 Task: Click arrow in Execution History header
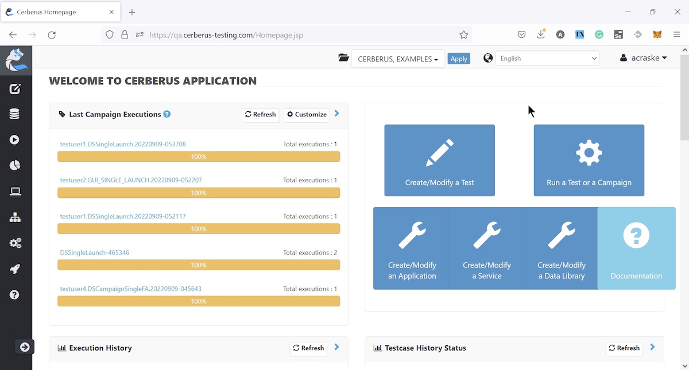[x=337, y=347]
